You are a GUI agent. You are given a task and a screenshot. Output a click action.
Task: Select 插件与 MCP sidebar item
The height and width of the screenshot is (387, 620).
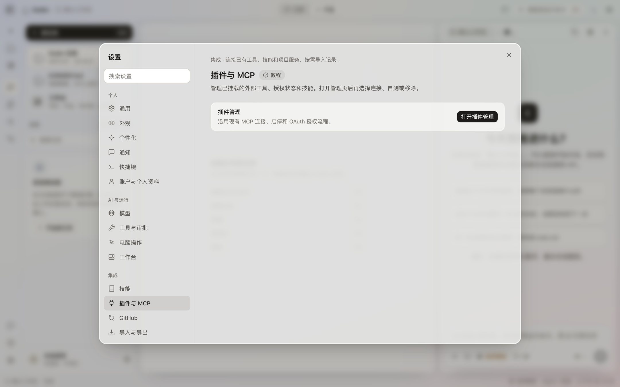[x=147, y=303]
